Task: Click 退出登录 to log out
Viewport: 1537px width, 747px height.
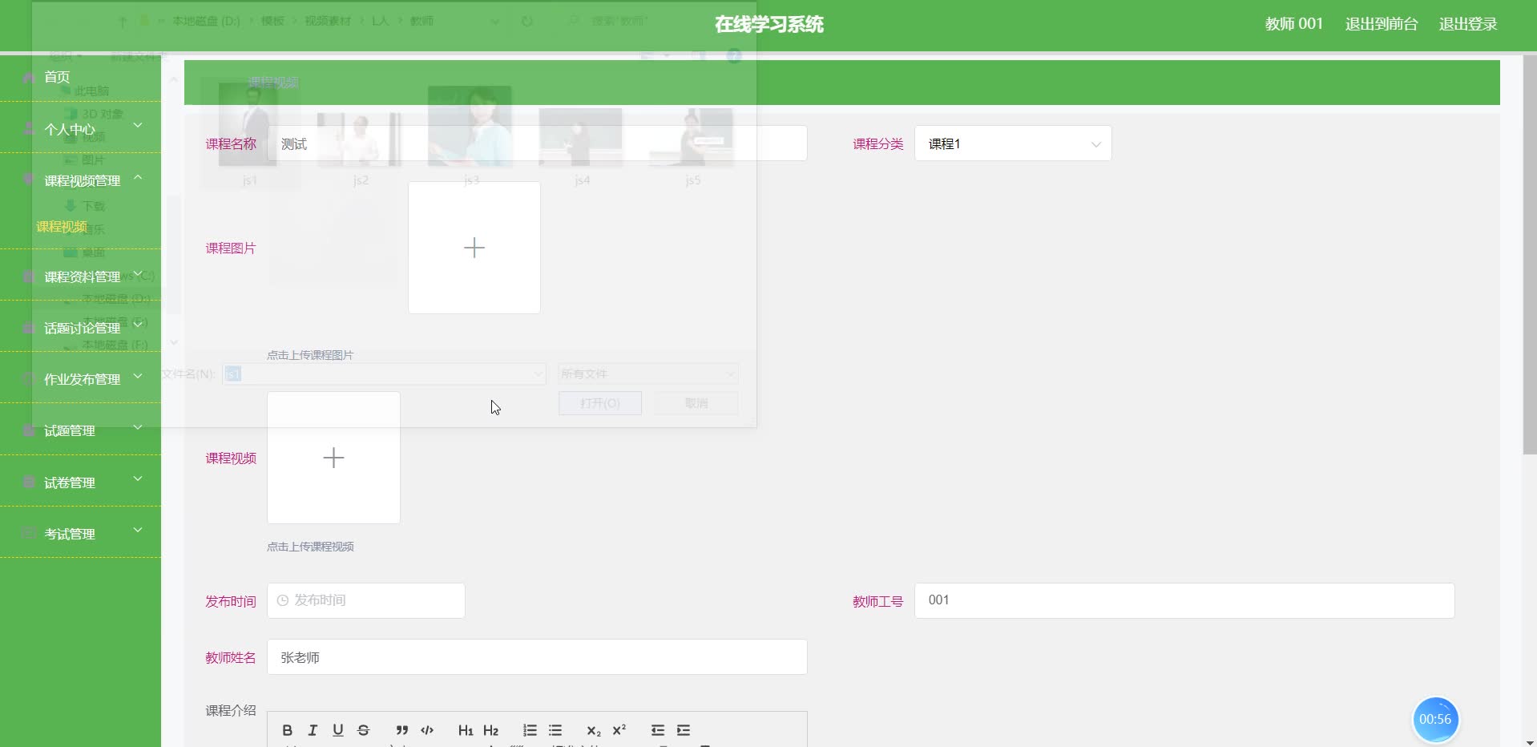Action: point(1468,24)
